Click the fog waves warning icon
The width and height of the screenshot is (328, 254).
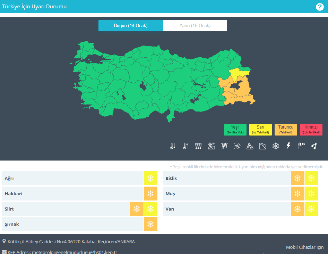click(x=198, y=146)
